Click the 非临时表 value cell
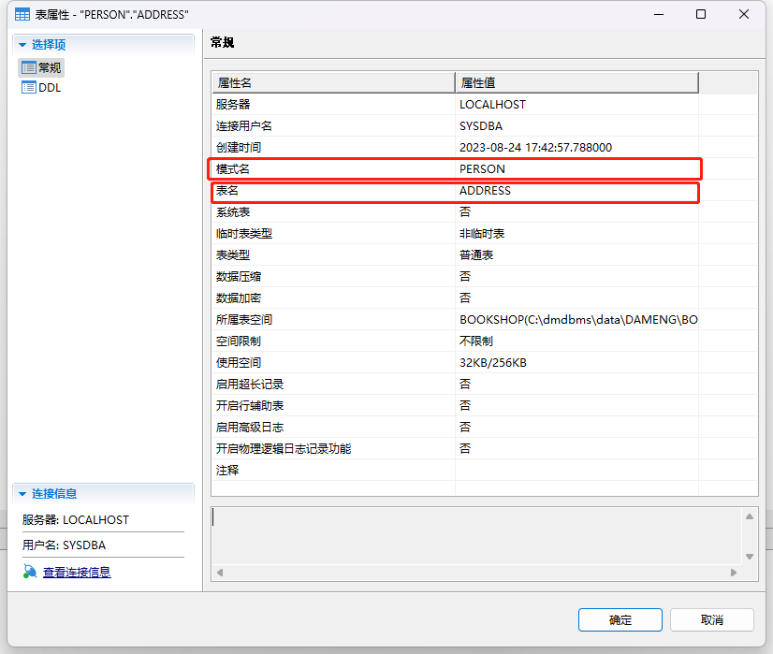Viewport: 773px width, 654px height. point(576,234)
